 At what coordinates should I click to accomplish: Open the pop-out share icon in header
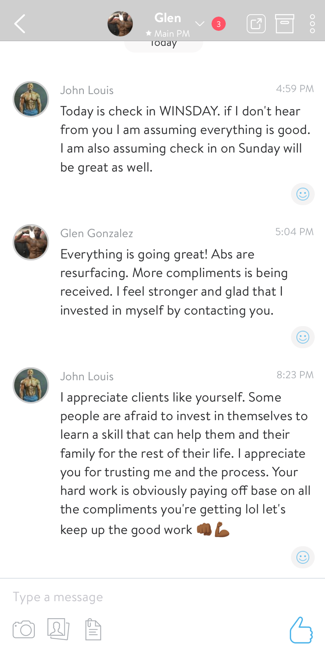click(x=256, y=24)
